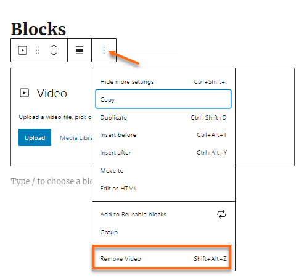Open the Media Library link

76,138
